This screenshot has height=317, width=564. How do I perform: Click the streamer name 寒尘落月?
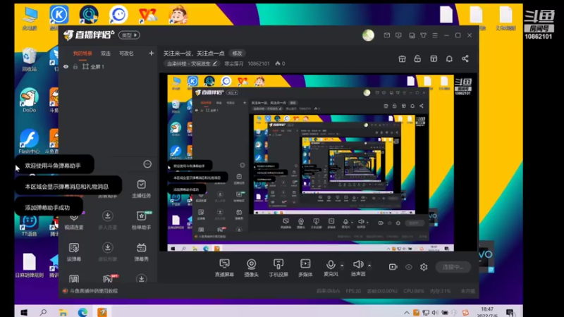(234, 63)
